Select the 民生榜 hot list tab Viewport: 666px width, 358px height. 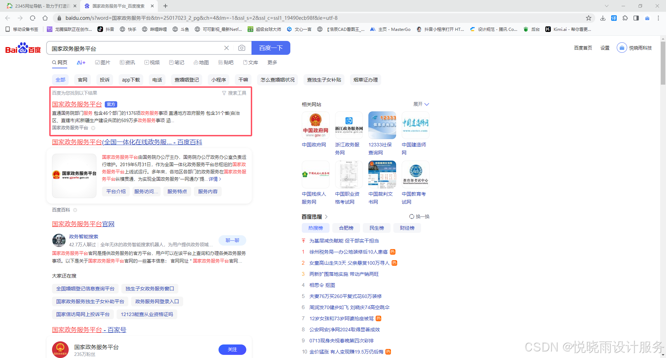pyautogui.click(x=377, y=228)
